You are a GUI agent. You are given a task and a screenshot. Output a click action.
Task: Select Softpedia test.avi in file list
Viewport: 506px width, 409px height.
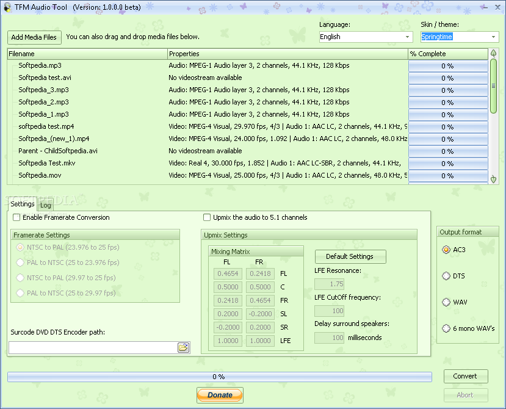coord(45,78)
